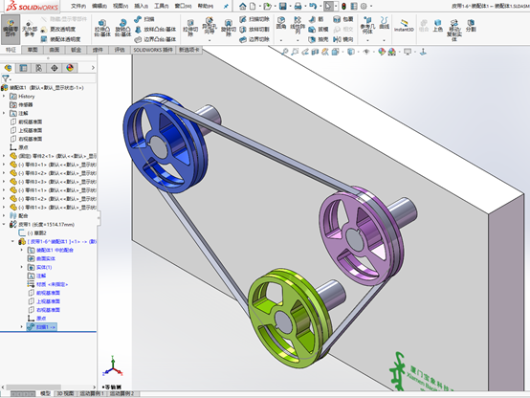530x398 pixels.
Task: Expand the 零件3<1> component node
Action: click(x=4, y=165)
